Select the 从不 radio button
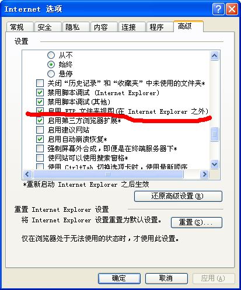 [51, 55]
